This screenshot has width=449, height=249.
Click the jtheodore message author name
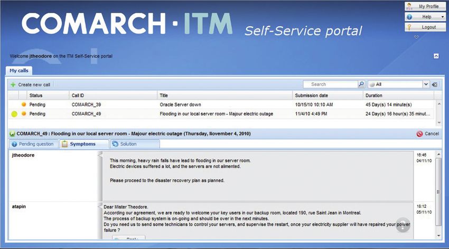[x=23, y=155]
